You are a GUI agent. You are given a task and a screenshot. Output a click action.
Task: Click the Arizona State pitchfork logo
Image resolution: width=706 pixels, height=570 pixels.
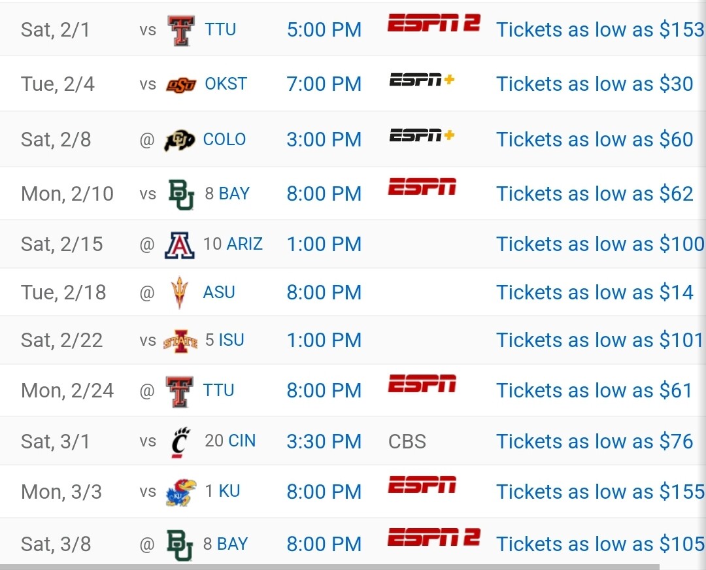point(179,293)
